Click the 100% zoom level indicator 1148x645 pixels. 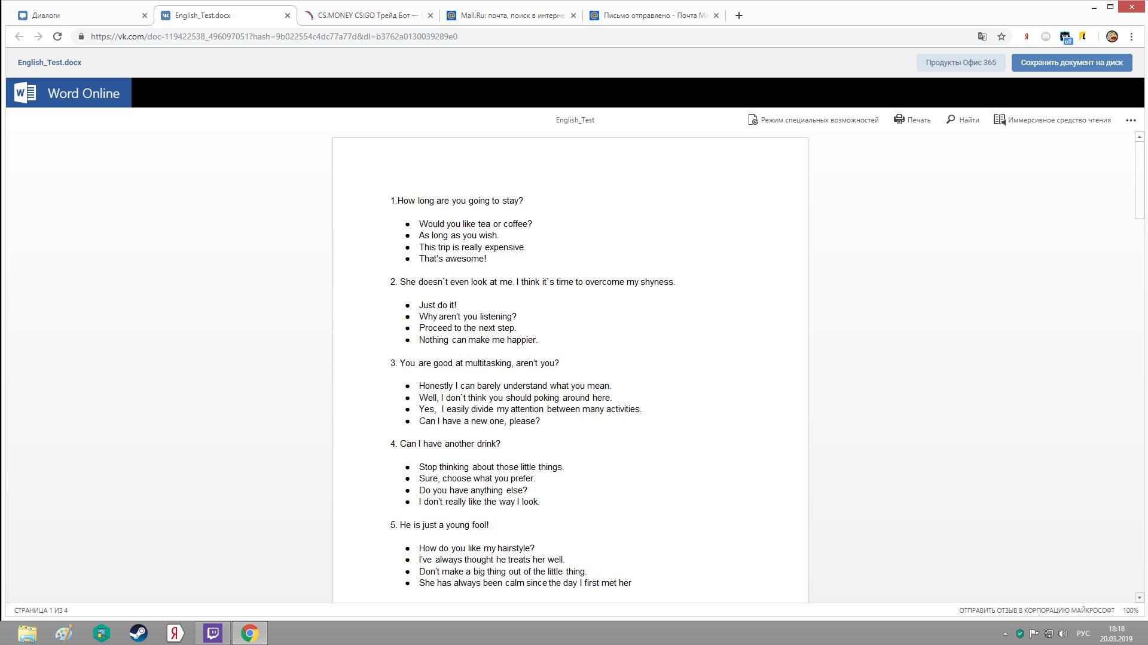coord(1130,610)
